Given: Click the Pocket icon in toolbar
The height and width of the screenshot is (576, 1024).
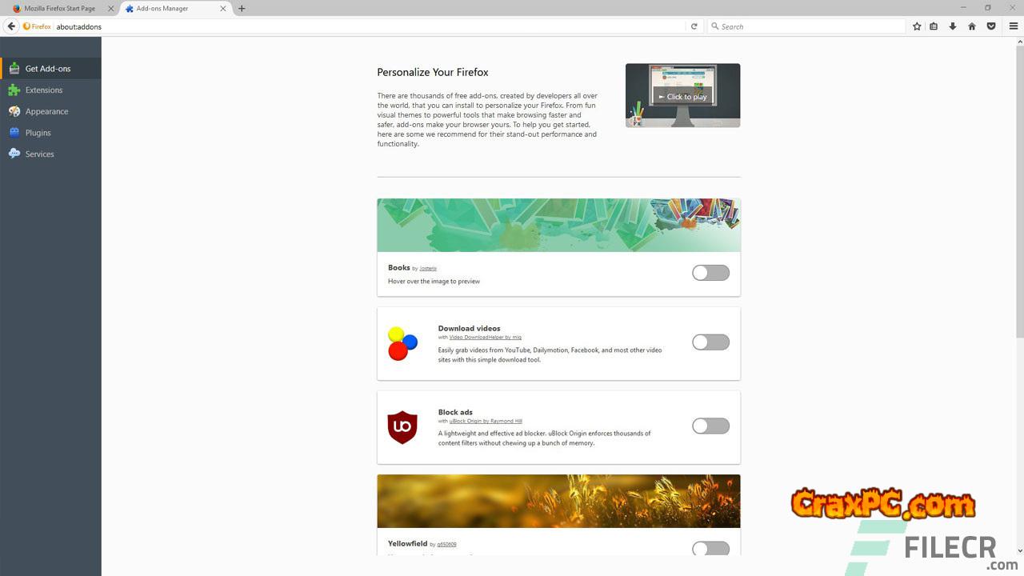Looking at the screenshot, I should [x=991, y=26].
